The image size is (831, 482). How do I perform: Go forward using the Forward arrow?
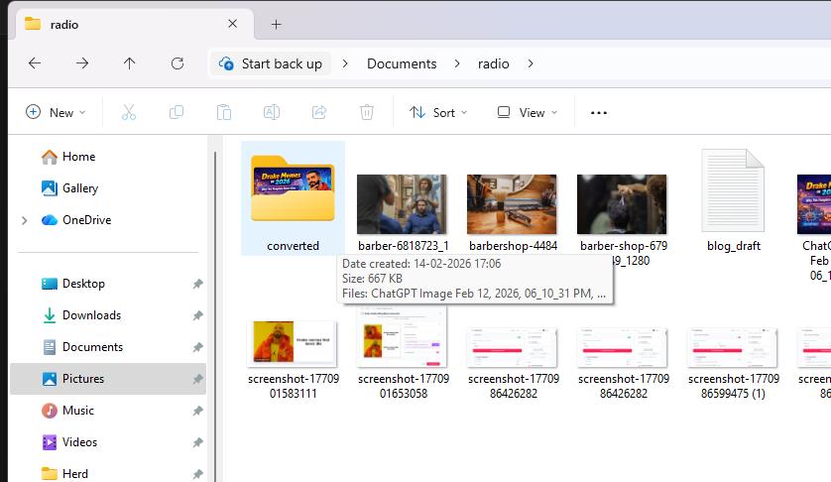[x=81, y=63]
